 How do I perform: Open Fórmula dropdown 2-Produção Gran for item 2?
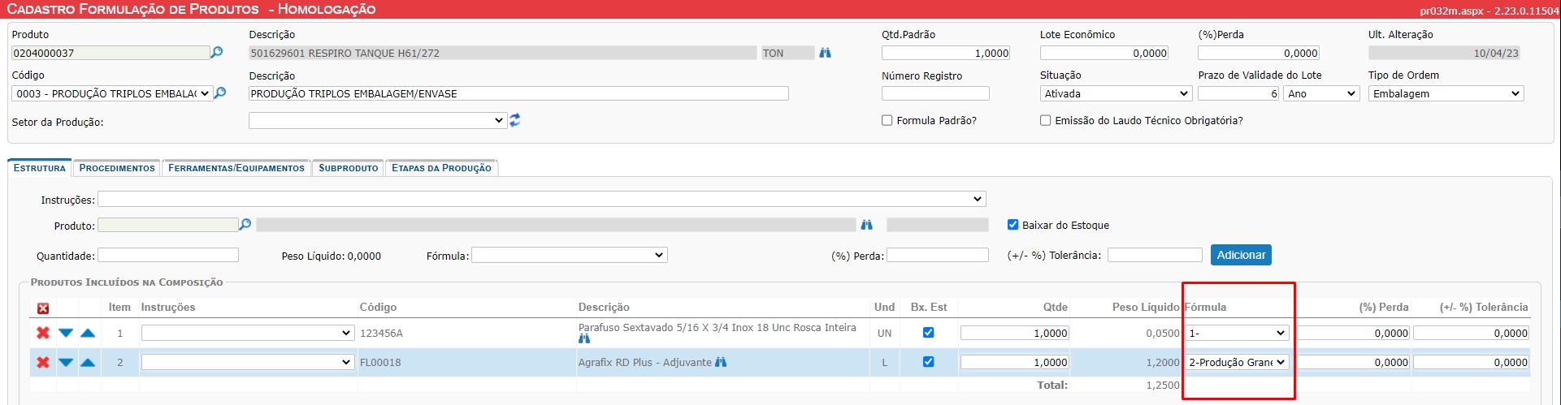(1237, 362)
